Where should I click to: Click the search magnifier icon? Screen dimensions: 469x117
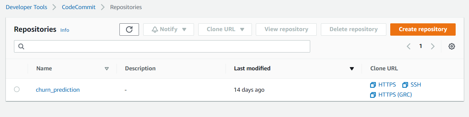(21, 46)
